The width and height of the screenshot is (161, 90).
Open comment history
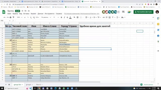tap(123, 12)
